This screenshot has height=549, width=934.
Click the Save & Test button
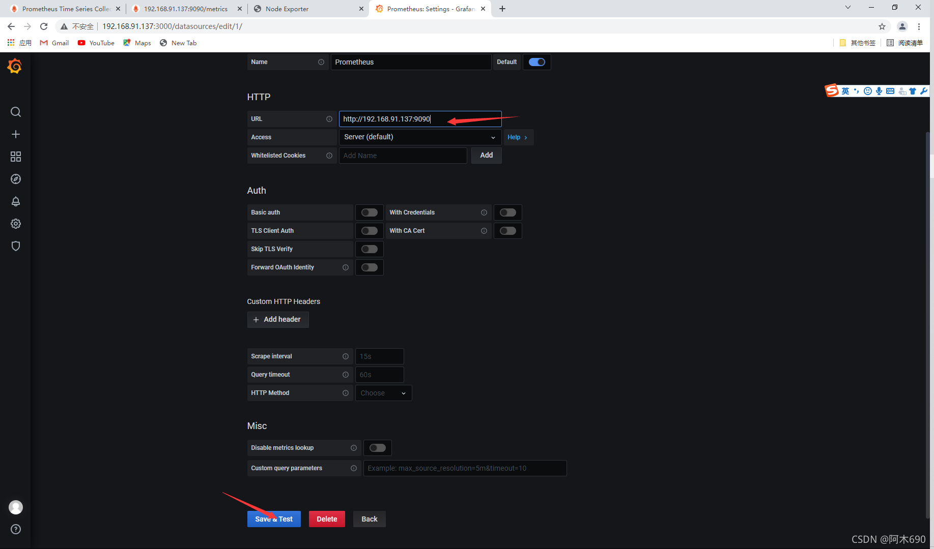point(274,519)
